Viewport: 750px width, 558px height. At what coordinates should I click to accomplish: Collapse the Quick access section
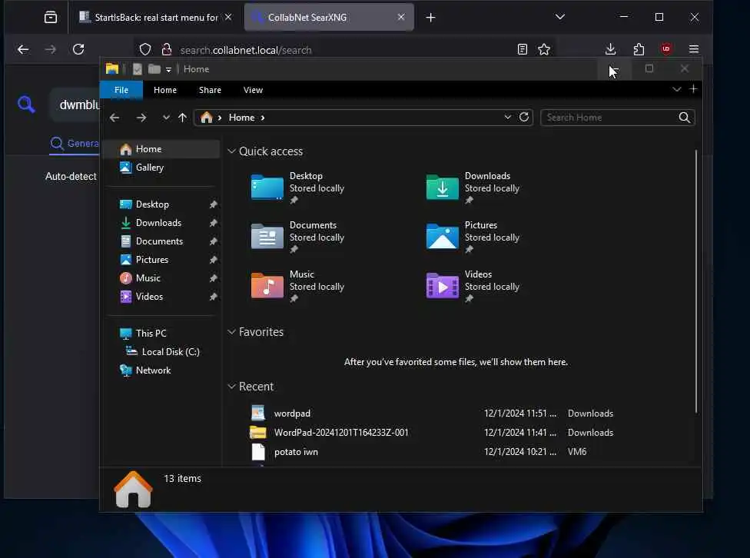pos(231,151)
